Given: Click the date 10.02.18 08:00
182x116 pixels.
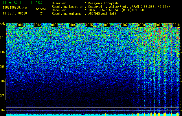Looking at the screenshot, I should click(x=15, y=13).
